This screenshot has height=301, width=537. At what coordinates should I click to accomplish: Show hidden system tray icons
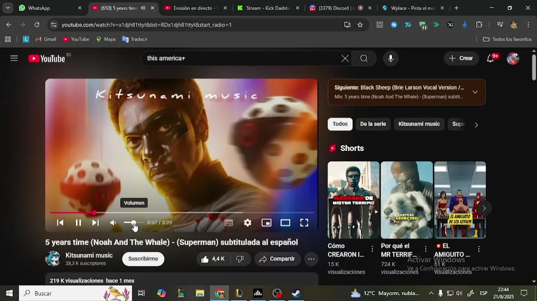pyautogui.click(x=431, y=293)
